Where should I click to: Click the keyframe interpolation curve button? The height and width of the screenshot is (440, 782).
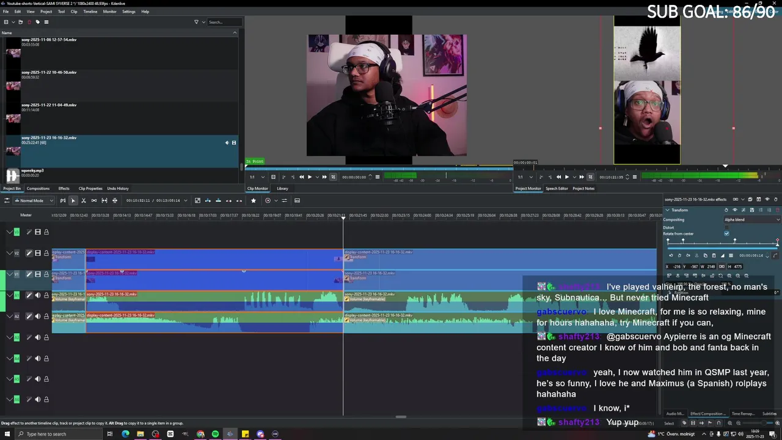click(x=775, y=255)
